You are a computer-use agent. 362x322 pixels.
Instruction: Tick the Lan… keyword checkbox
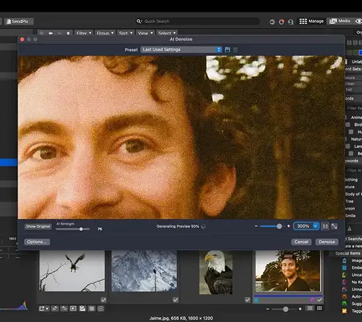348,146
